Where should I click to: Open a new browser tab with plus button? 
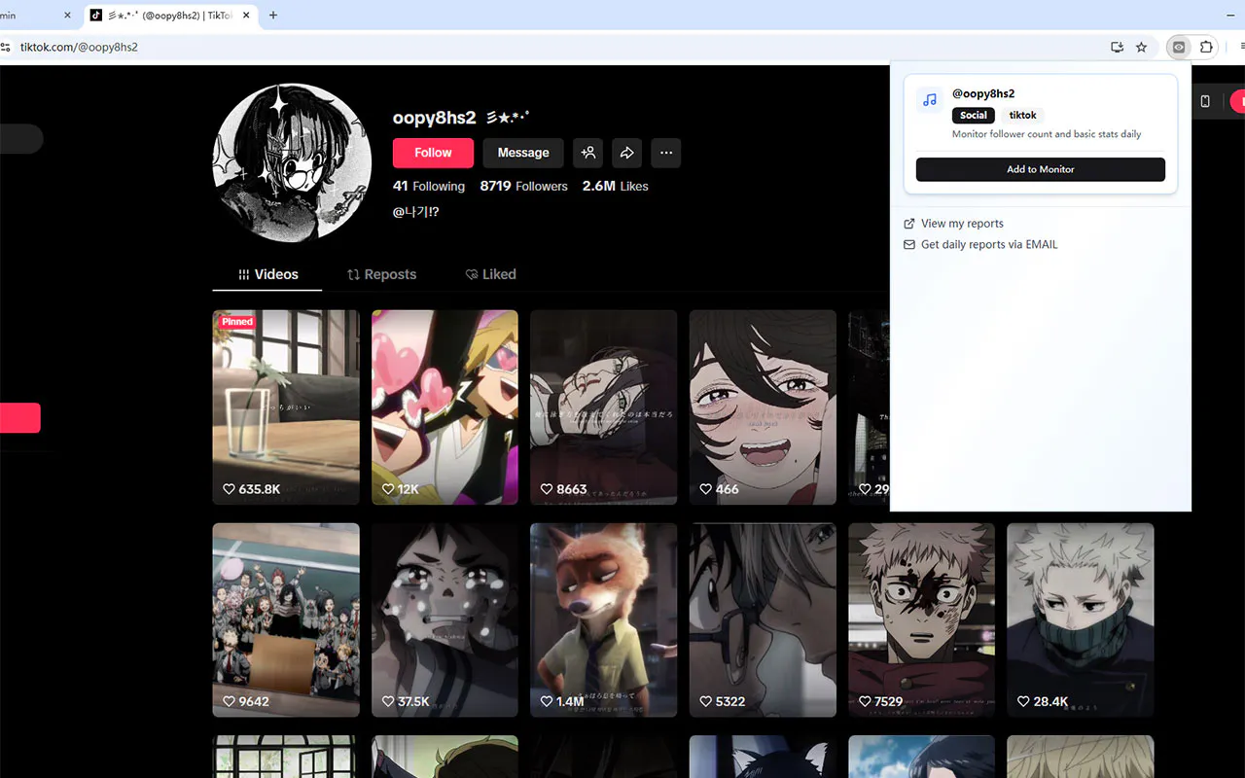pyautogui.click(x=273, y=16)
